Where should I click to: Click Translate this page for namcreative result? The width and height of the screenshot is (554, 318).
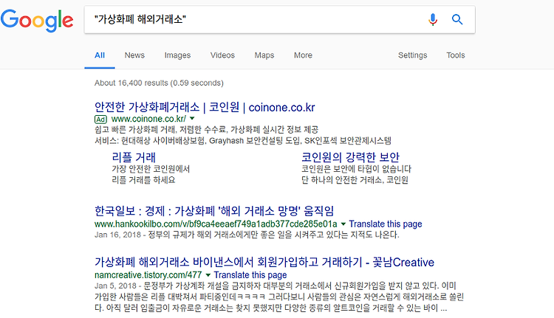[250, 275]
